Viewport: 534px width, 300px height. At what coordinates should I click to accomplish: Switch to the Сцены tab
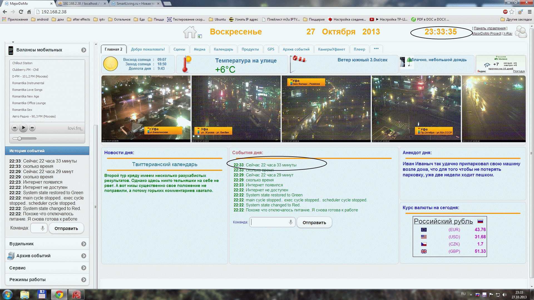179,49
